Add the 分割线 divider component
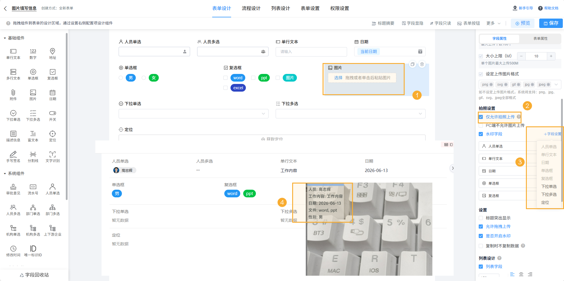This screenshot has height=281, width=564. [x=33, y=157]
